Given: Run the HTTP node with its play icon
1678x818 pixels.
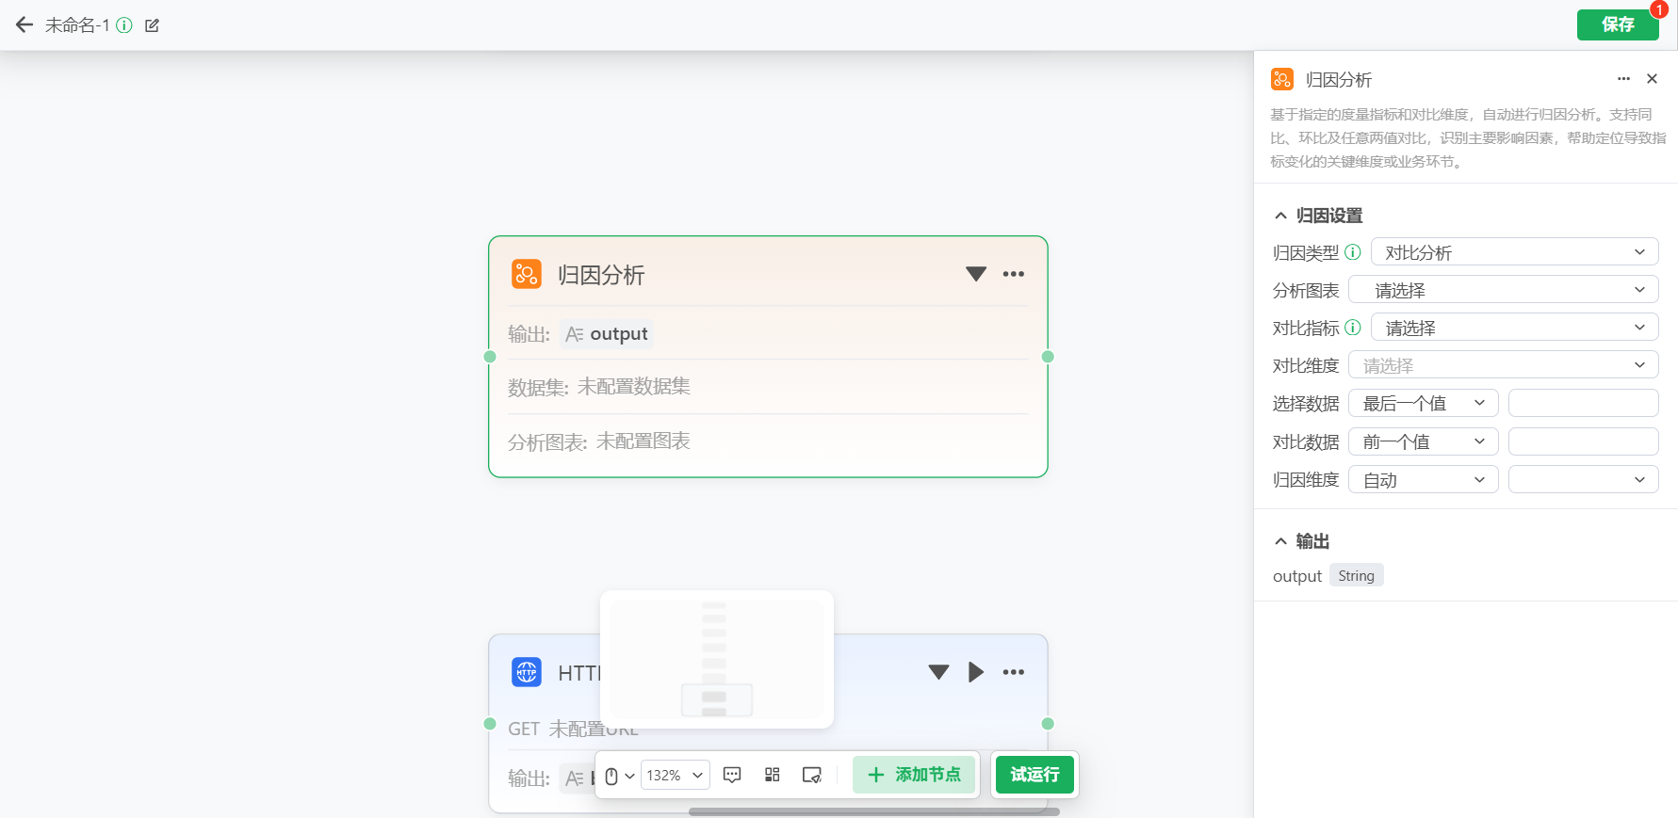Looking at the screenshot, I should 976,672.
